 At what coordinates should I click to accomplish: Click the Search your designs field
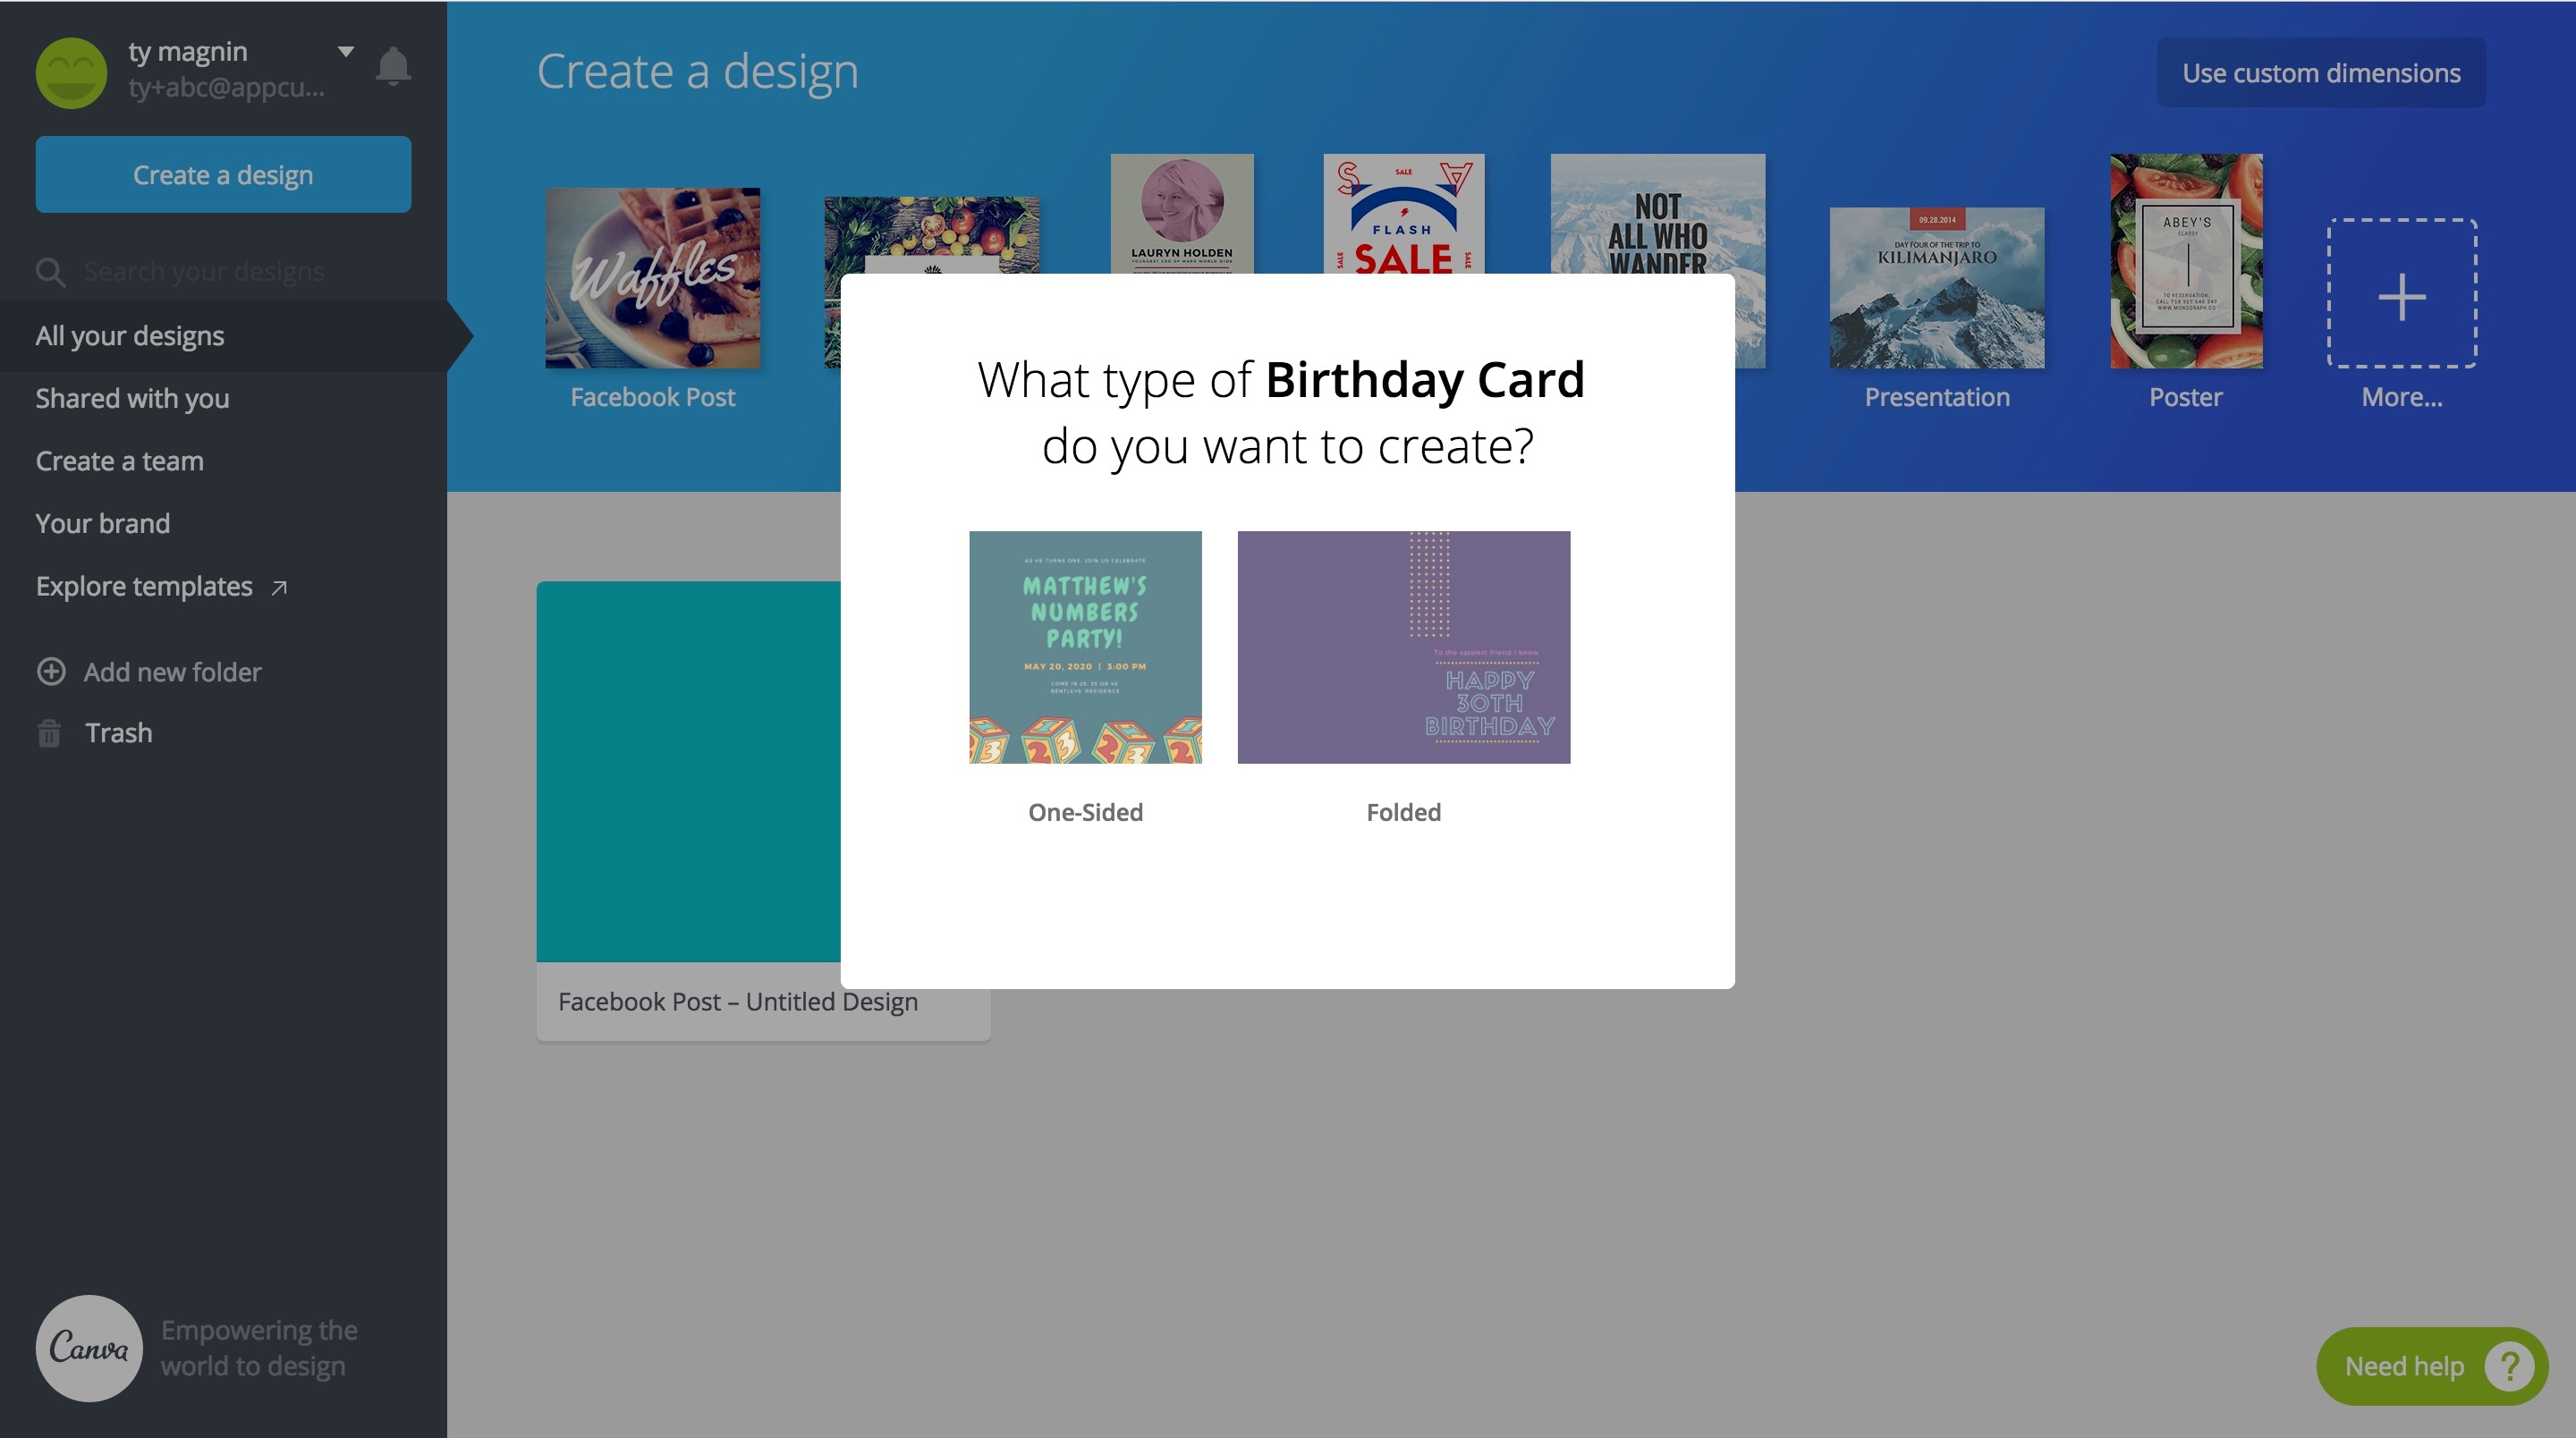click(x=205, y=271)
